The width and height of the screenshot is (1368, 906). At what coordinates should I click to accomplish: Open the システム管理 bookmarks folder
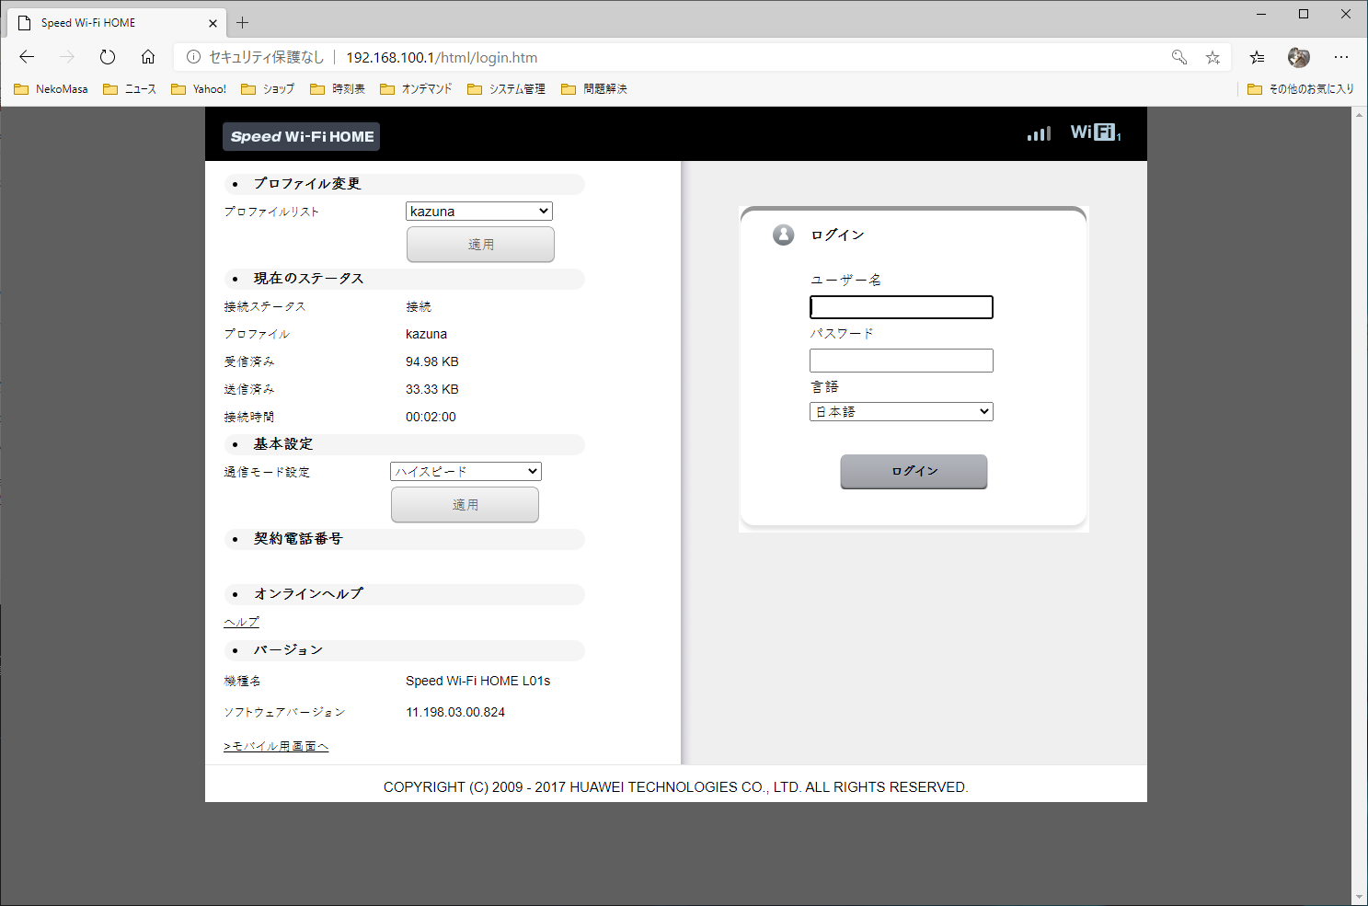point(506,89)
